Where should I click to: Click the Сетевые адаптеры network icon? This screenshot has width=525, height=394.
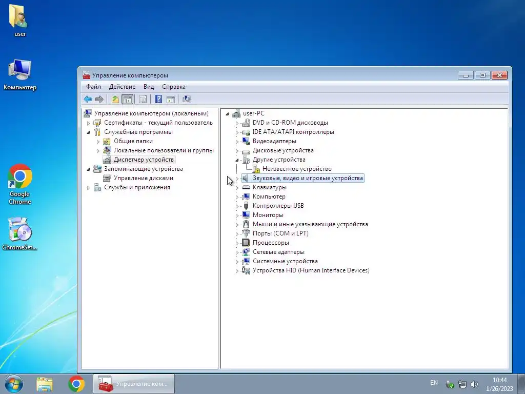coord(246,251)
